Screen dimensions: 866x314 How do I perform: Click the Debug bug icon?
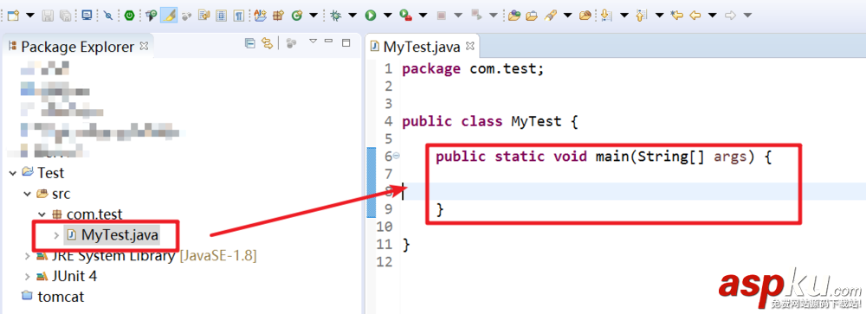click(x=335, y=16)
